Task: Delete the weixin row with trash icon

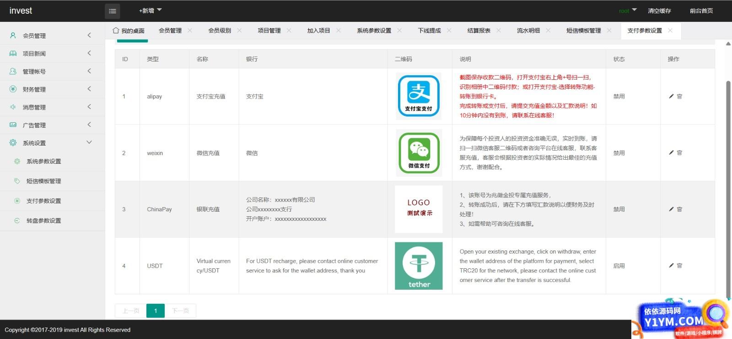Action: coord(679,153)
